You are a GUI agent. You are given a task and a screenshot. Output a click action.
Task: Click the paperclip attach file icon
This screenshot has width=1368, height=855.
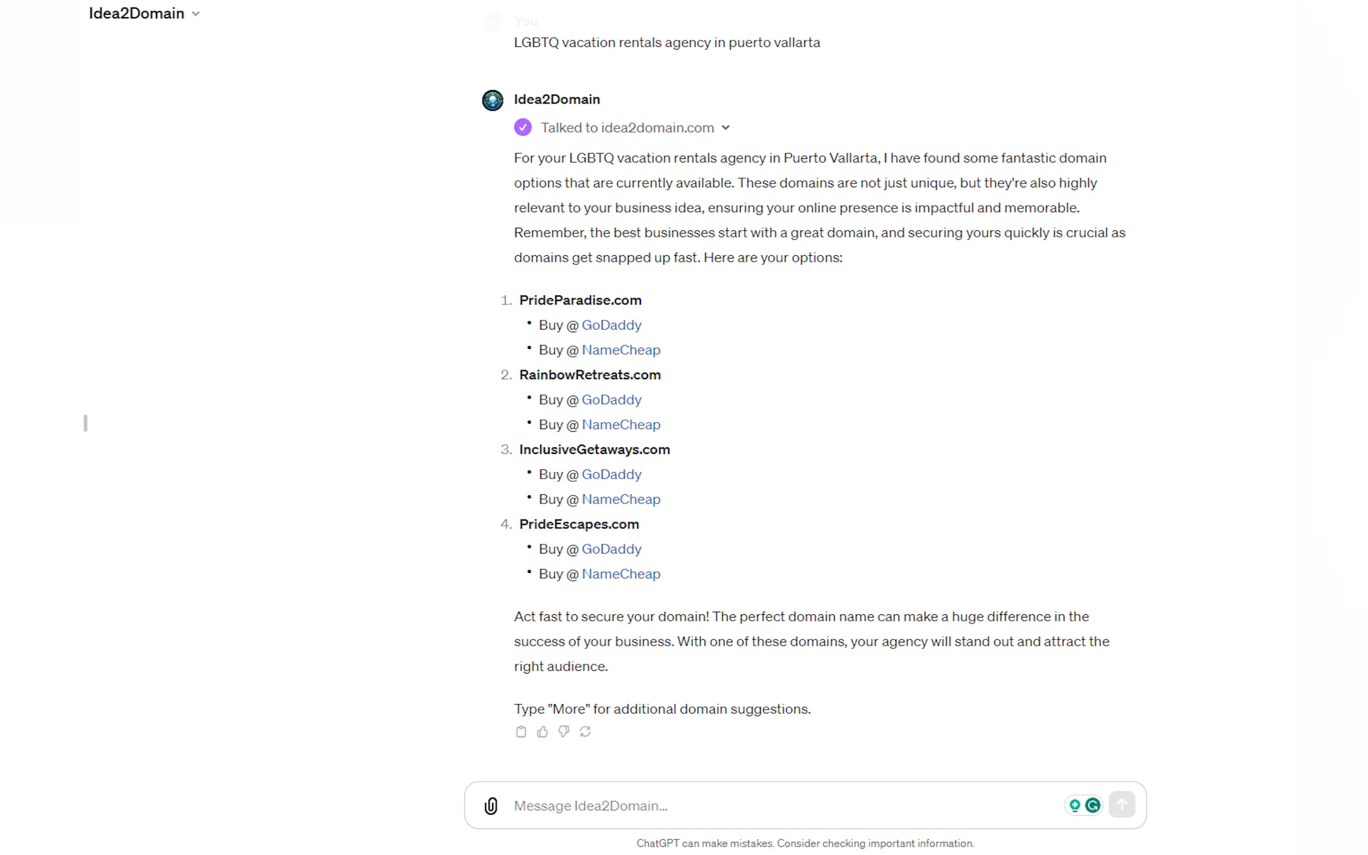pyautogui.click(x=491, y=805)
